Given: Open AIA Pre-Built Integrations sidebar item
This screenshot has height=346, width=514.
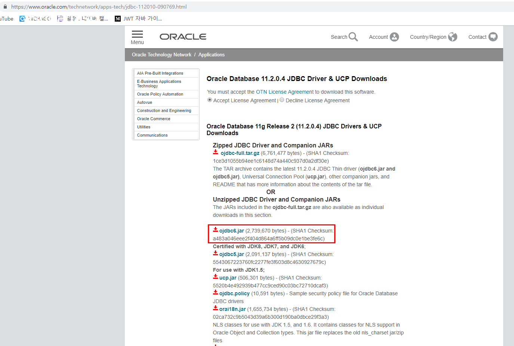Looking at the screenshot, I should (x=166, y=74).
